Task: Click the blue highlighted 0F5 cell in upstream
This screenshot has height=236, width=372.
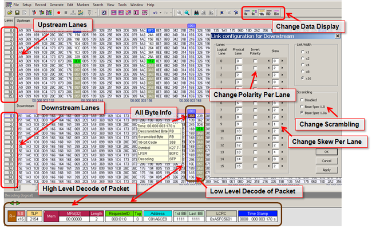Action: (151, 30)
